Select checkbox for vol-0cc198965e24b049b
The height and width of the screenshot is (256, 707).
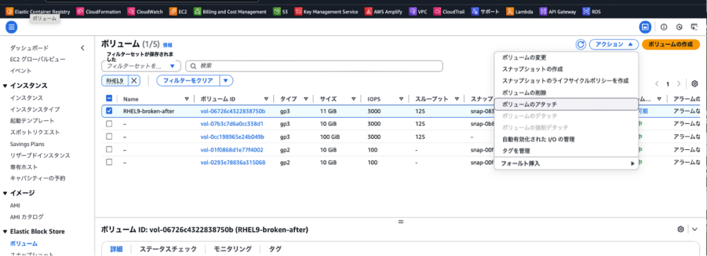109,136
